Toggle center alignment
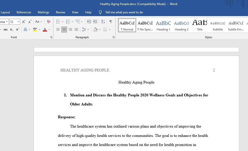The height and width of the screenshot is (151, 248). pyautogui.click(x=64, y=29)
